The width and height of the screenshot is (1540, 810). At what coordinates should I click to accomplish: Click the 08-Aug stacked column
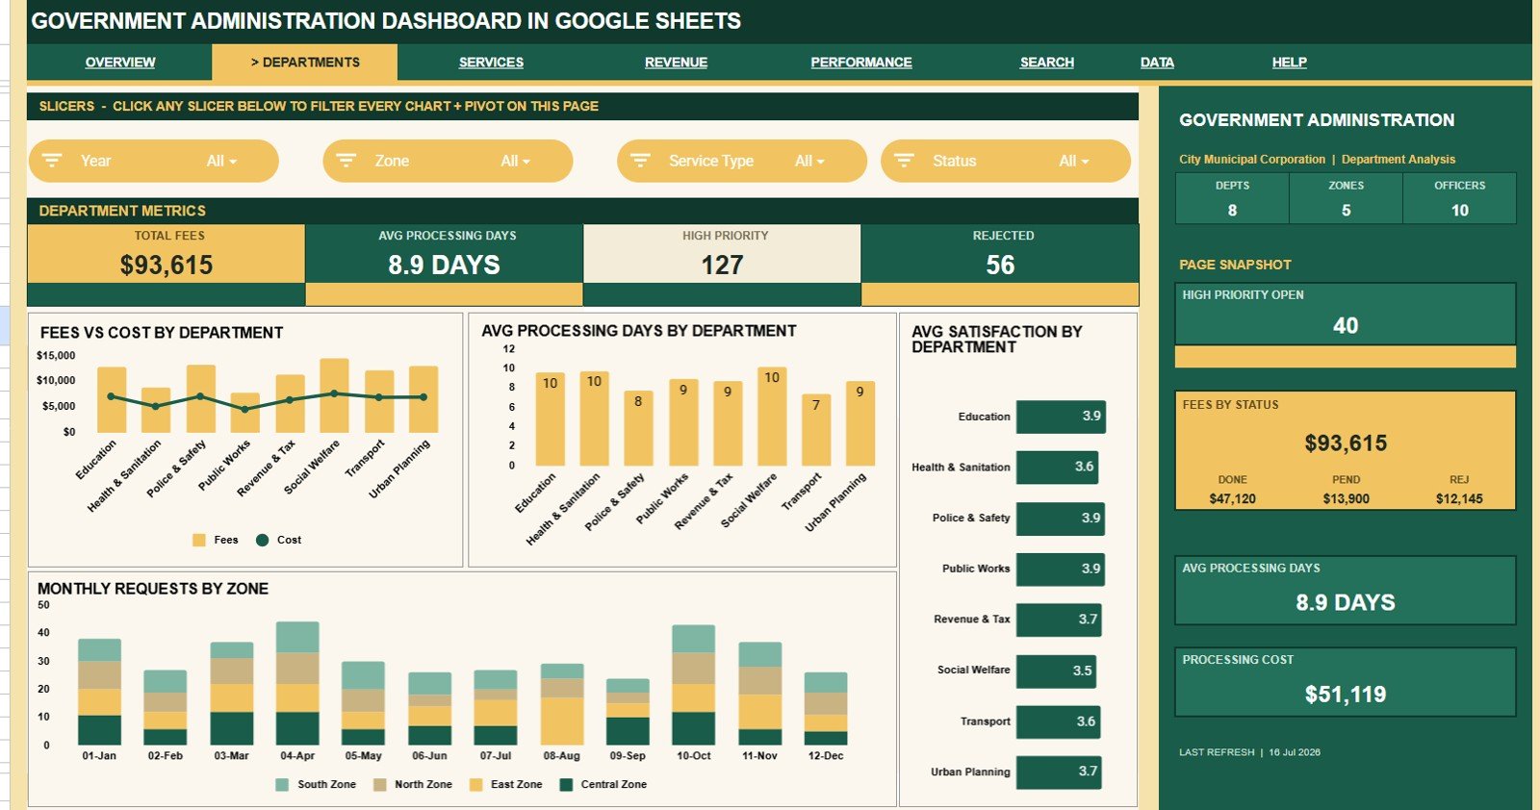562,704
